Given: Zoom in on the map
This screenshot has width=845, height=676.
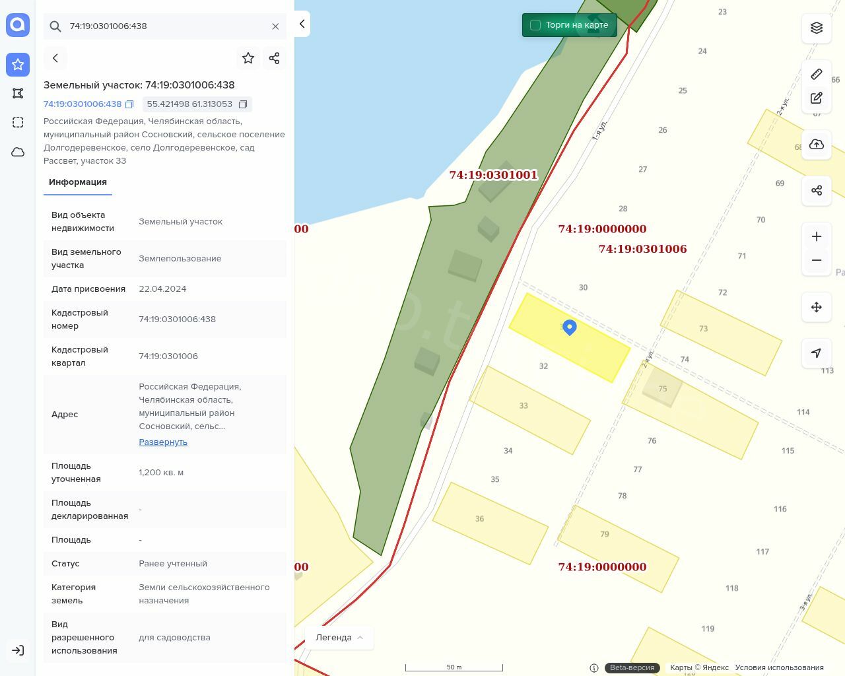Looking at the screenshot, I should 817,236.
